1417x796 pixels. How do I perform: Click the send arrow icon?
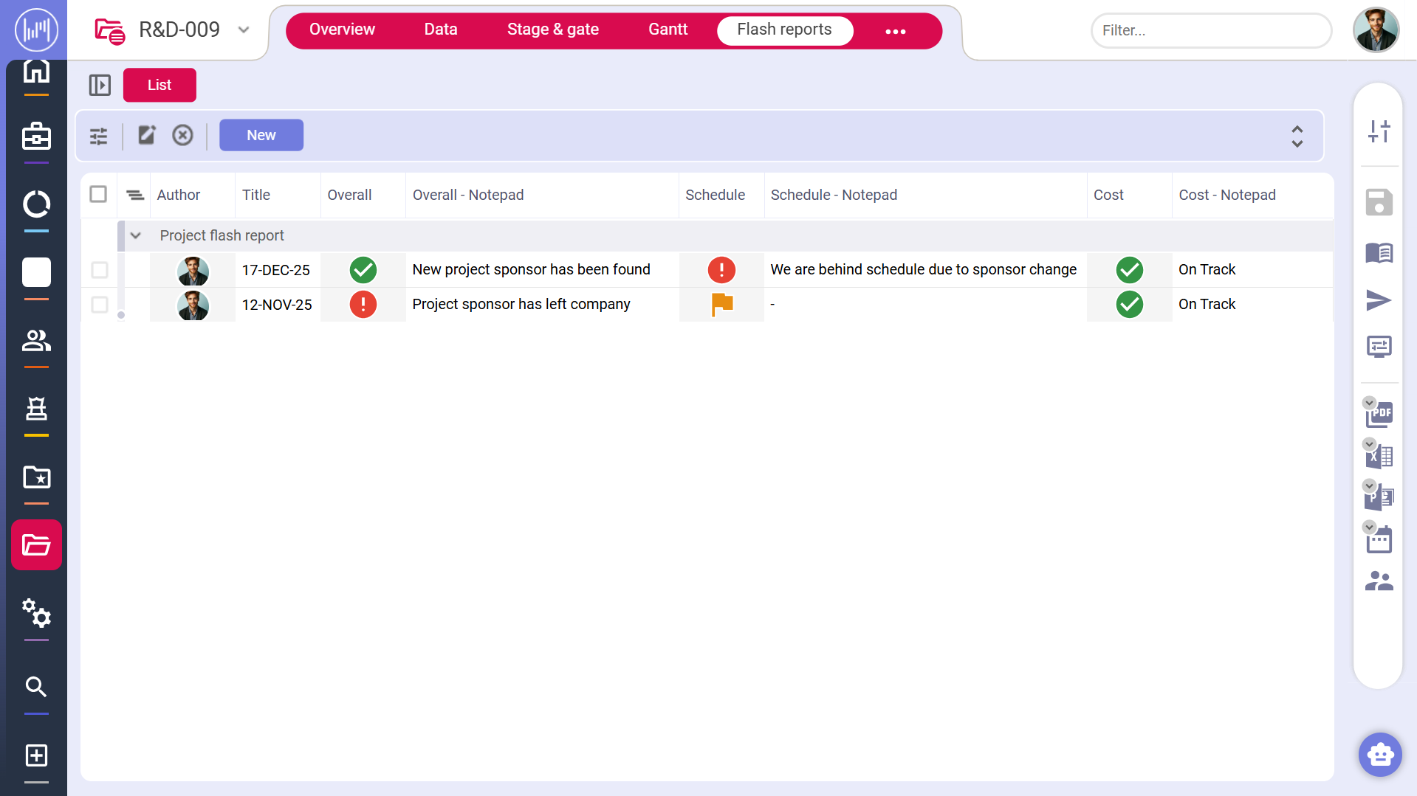coord(1379,300)
